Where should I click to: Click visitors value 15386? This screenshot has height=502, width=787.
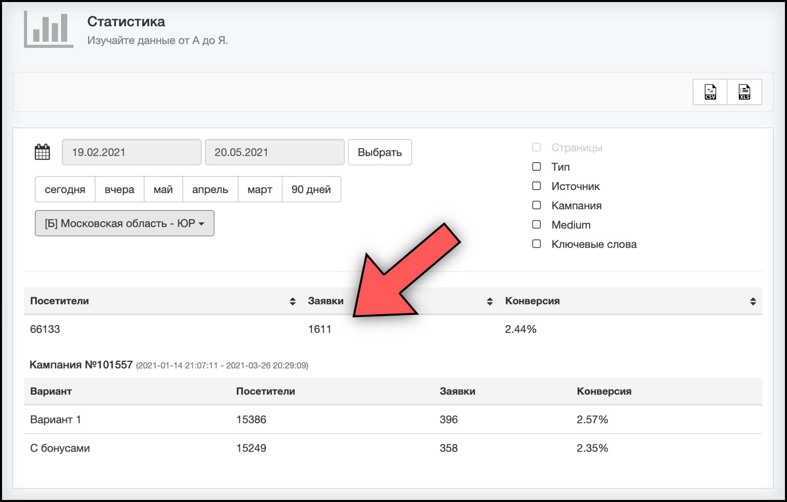tap(251, 420)
